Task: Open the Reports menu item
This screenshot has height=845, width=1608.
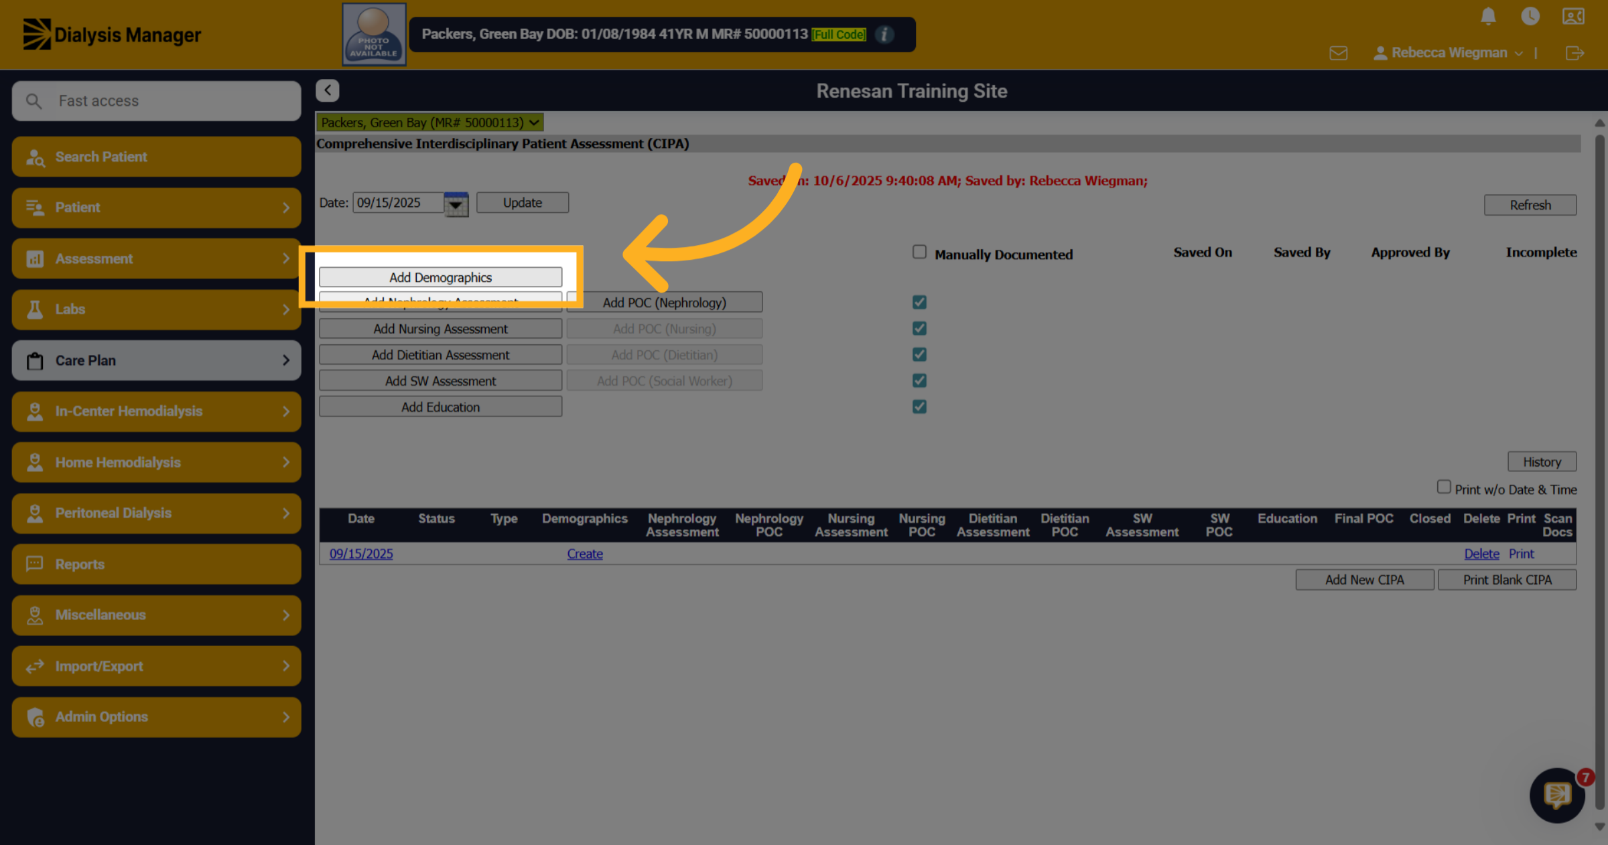Action: (156, 564)
